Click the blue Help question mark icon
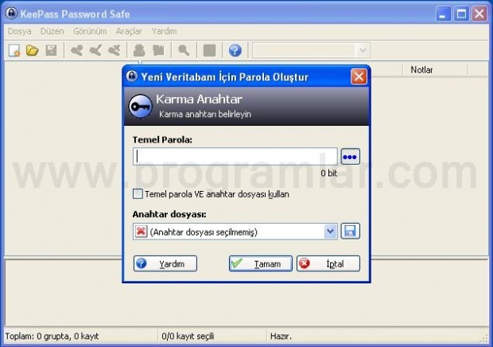Screen dimensions: 493x347 coord(235,50)
